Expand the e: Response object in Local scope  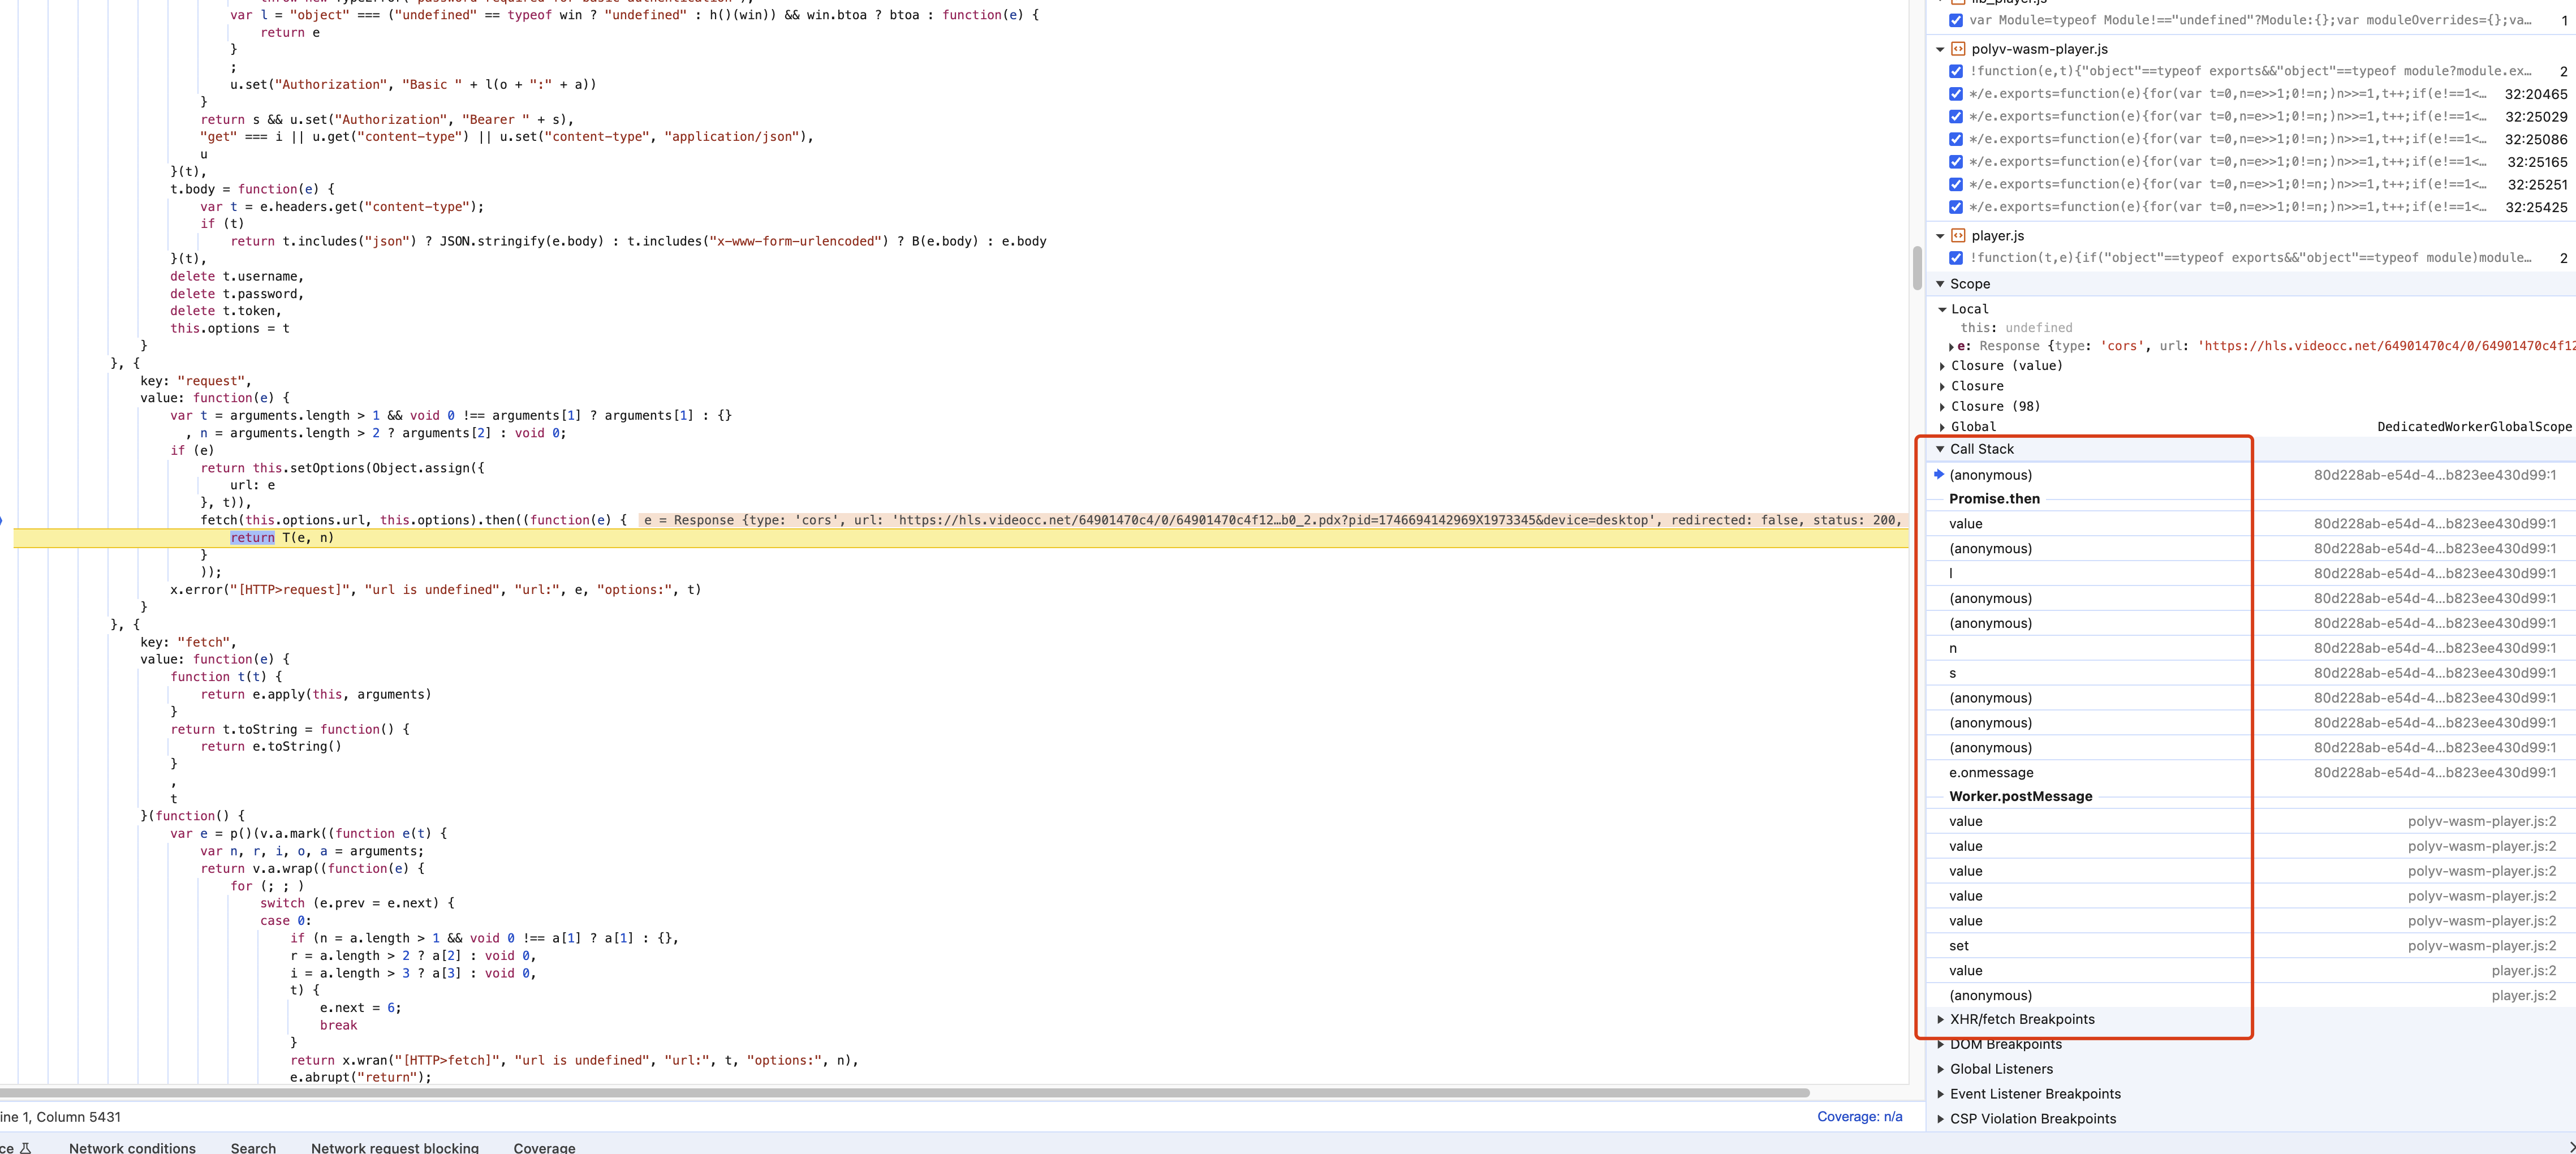1951,347
